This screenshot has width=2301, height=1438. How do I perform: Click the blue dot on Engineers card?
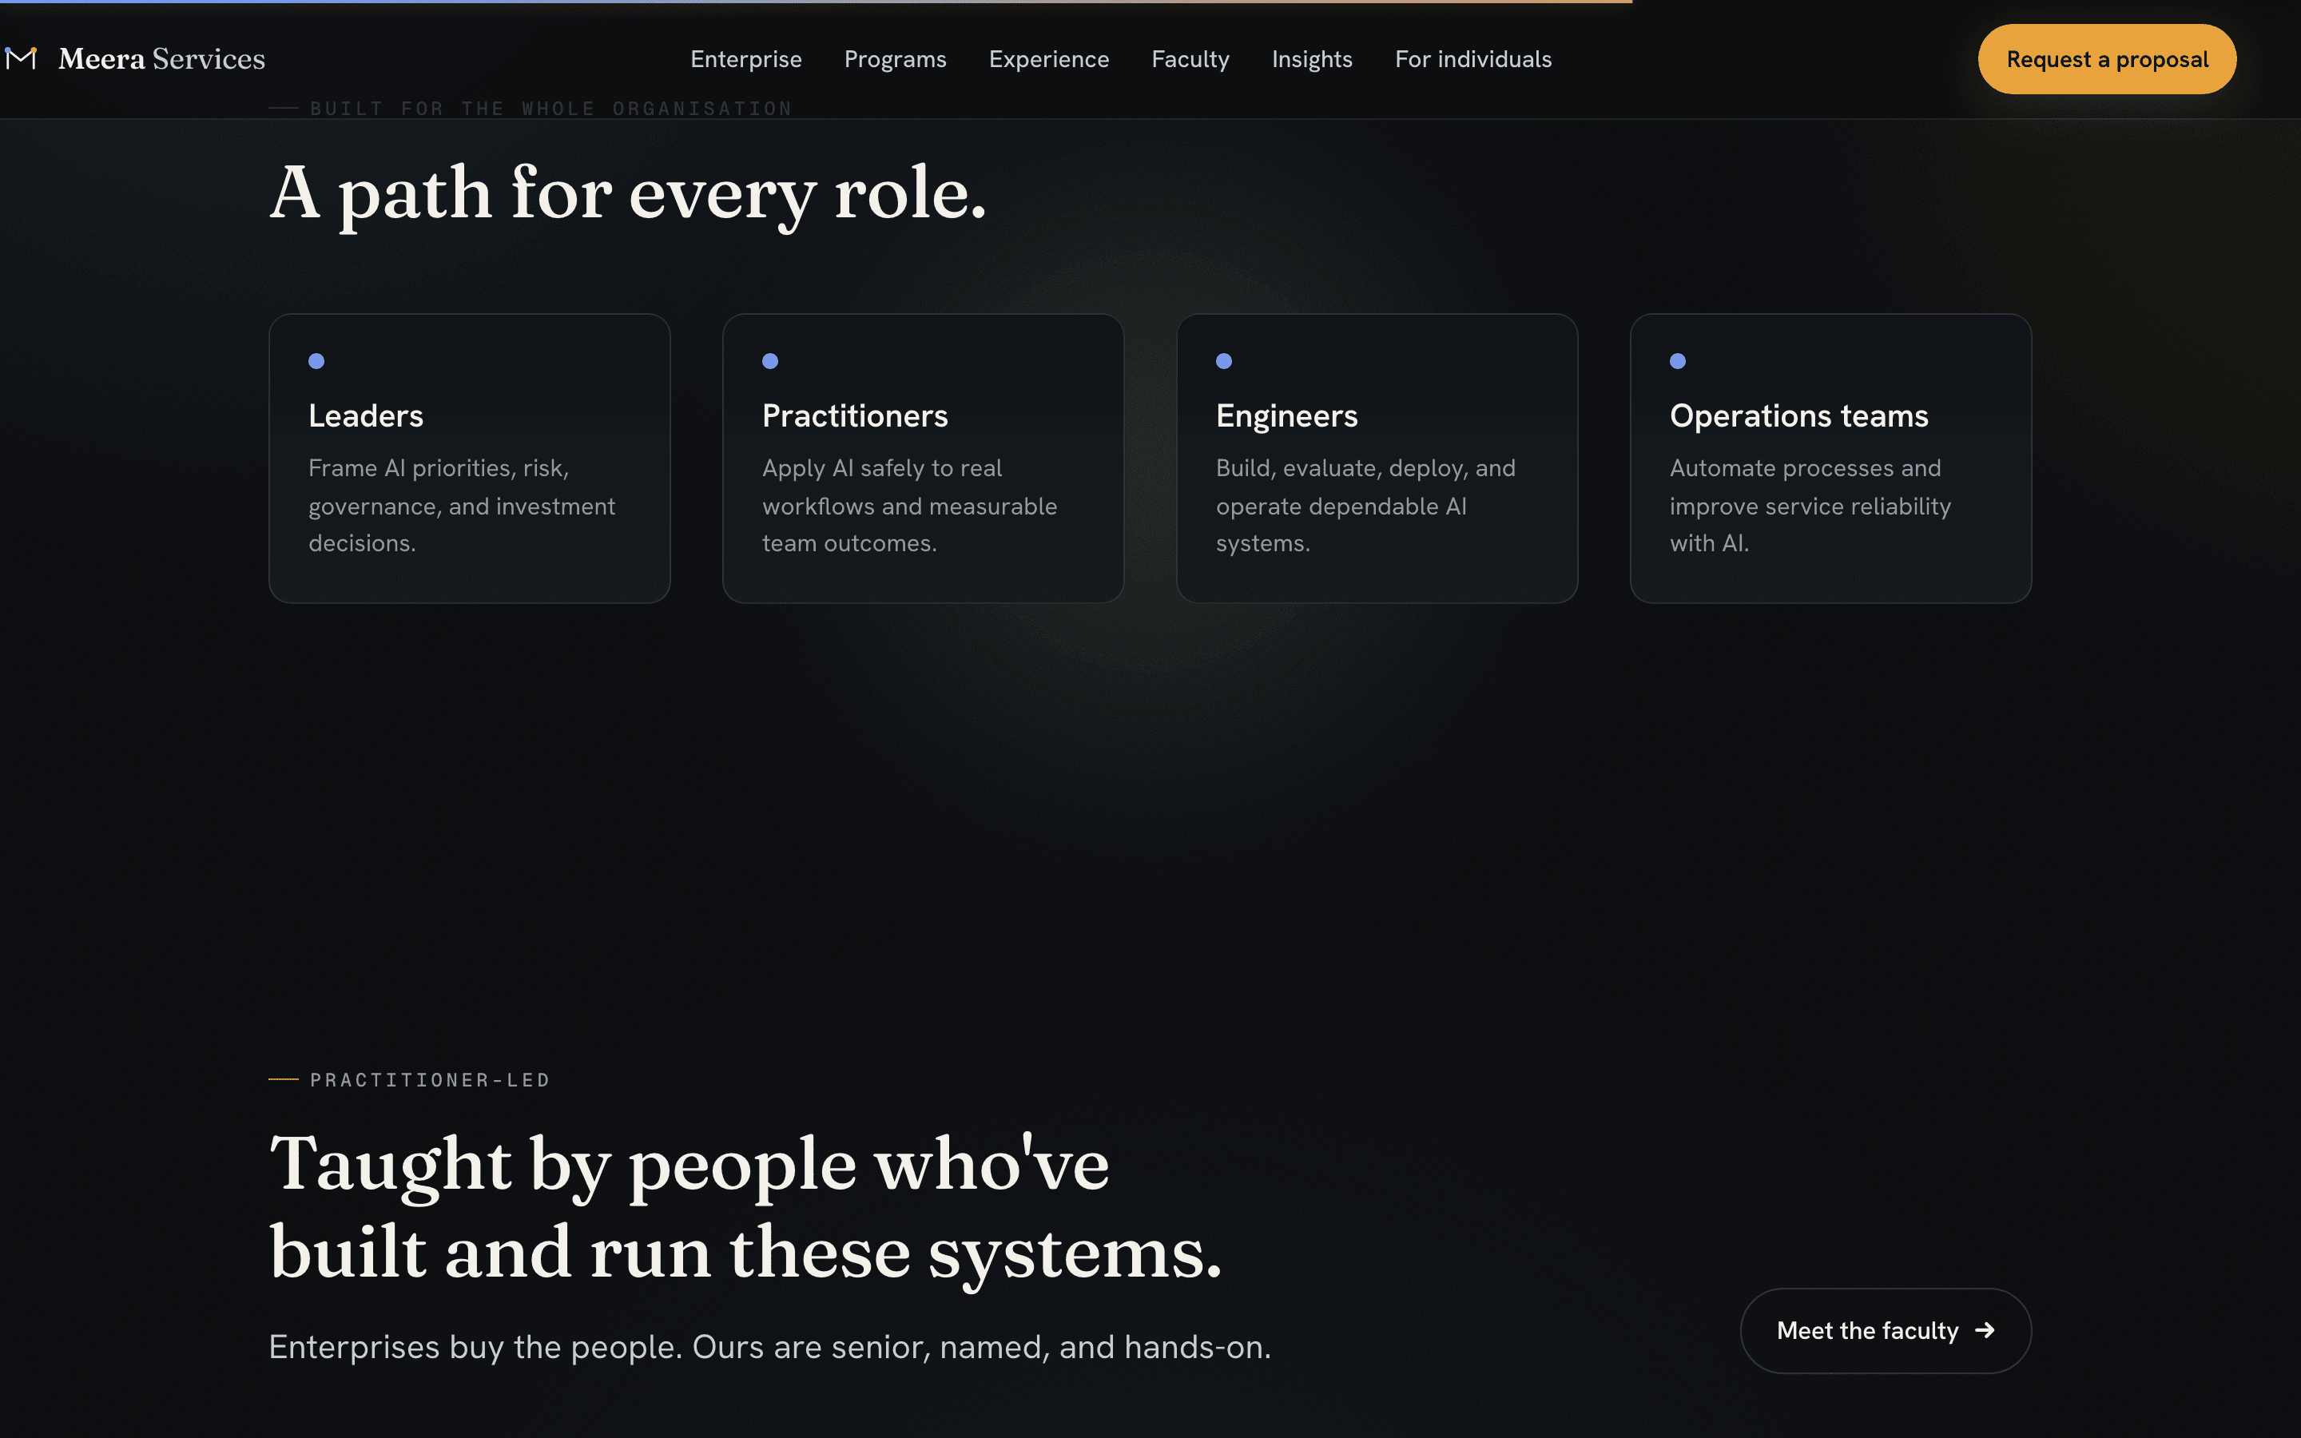(x=1224, y=360)
